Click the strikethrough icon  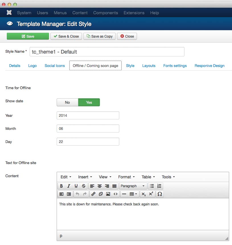(83, 186)
